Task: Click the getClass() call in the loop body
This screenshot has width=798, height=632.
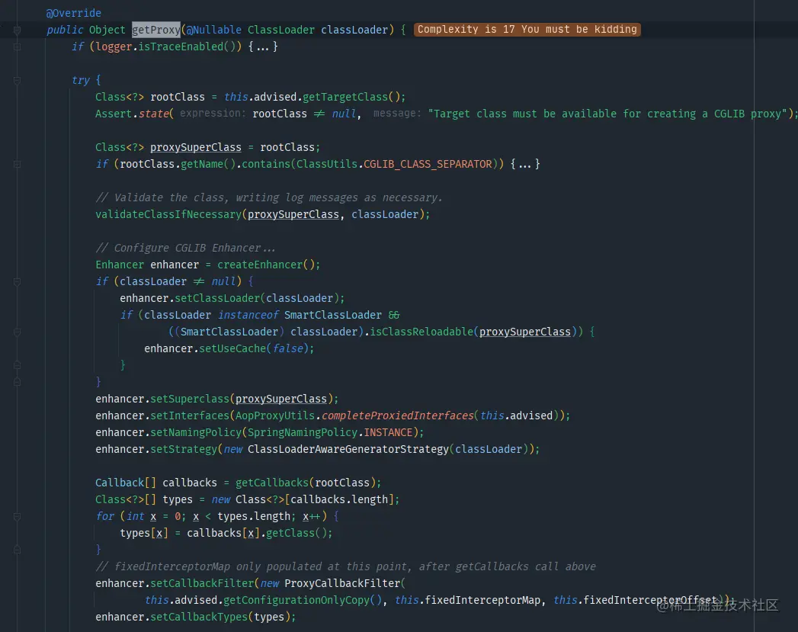Action: coord(296,534)
